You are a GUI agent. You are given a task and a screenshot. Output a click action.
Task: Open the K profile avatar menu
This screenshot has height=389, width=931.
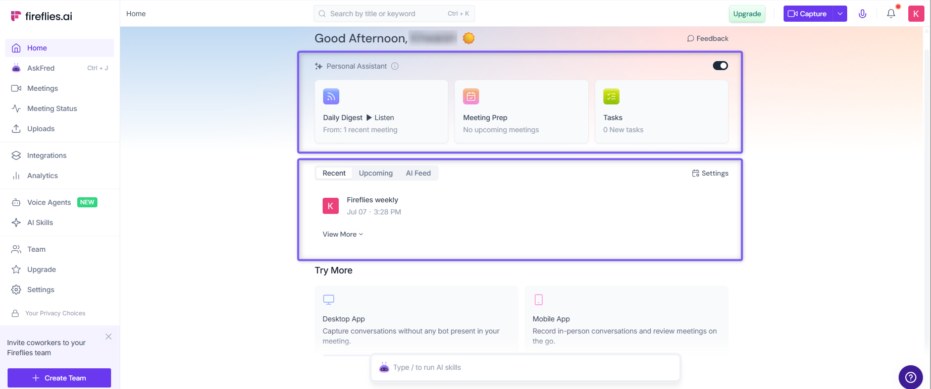point(916,14)
